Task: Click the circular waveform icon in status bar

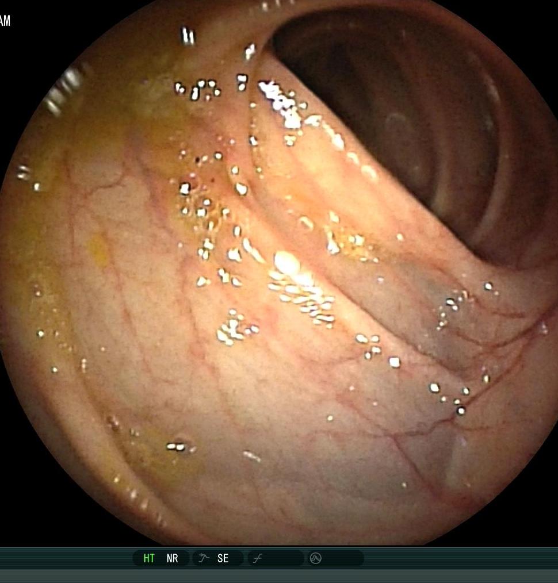Action: pyautogui.click(x=315, y=558)
